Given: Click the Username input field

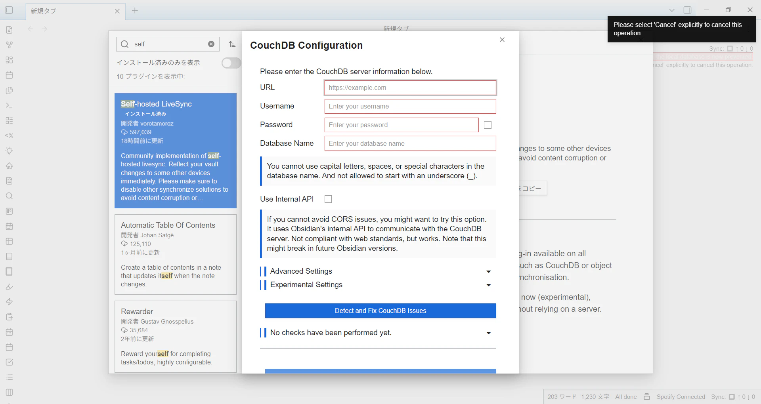Looking at the screenshot, I should [x=410, y=106].
